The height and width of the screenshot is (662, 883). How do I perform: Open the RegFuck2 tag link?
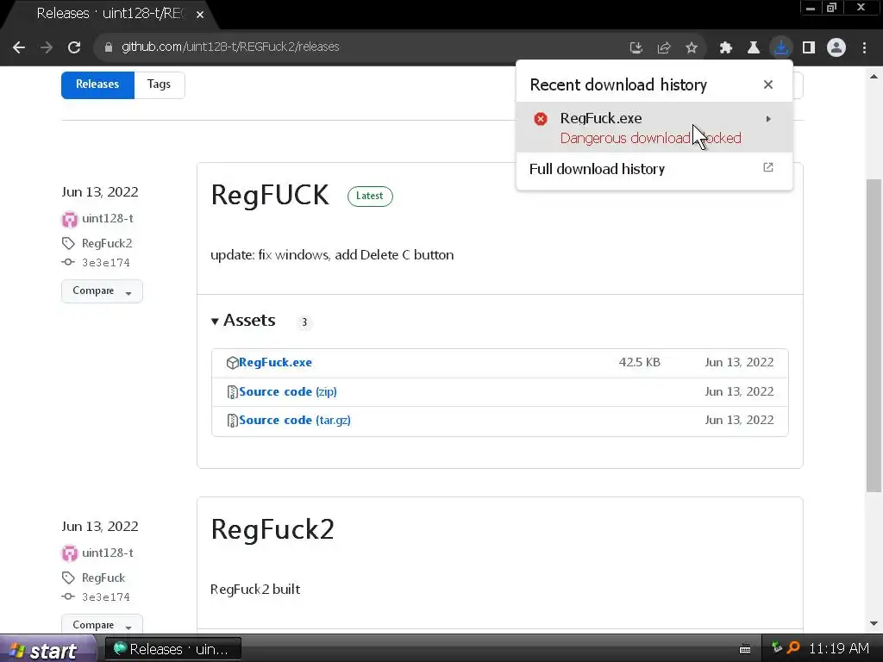(x=107, y=243)
